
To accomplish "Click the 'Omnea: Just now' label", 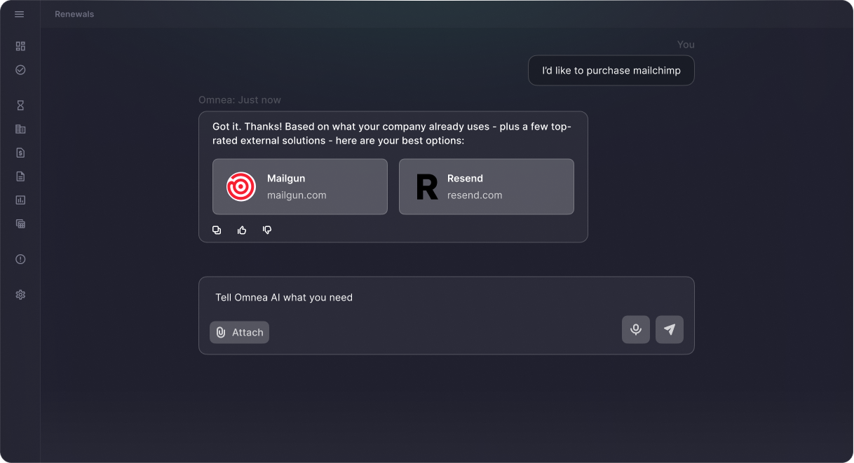I will click(240, 100).
